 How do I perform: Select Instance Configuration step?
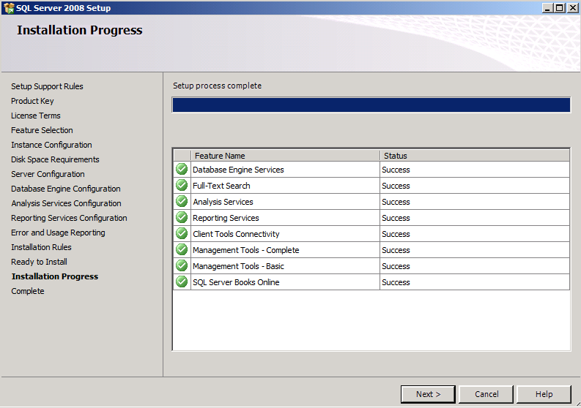coord(51,145)
